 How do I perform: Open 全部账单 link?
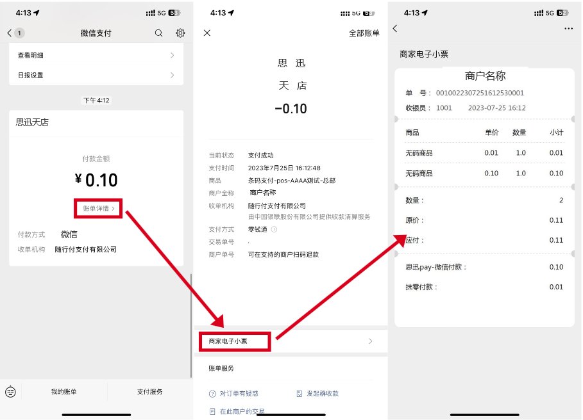(x=364, y=33)
